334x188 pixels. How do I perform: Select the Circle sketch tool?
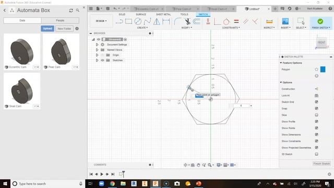point(138,21)
